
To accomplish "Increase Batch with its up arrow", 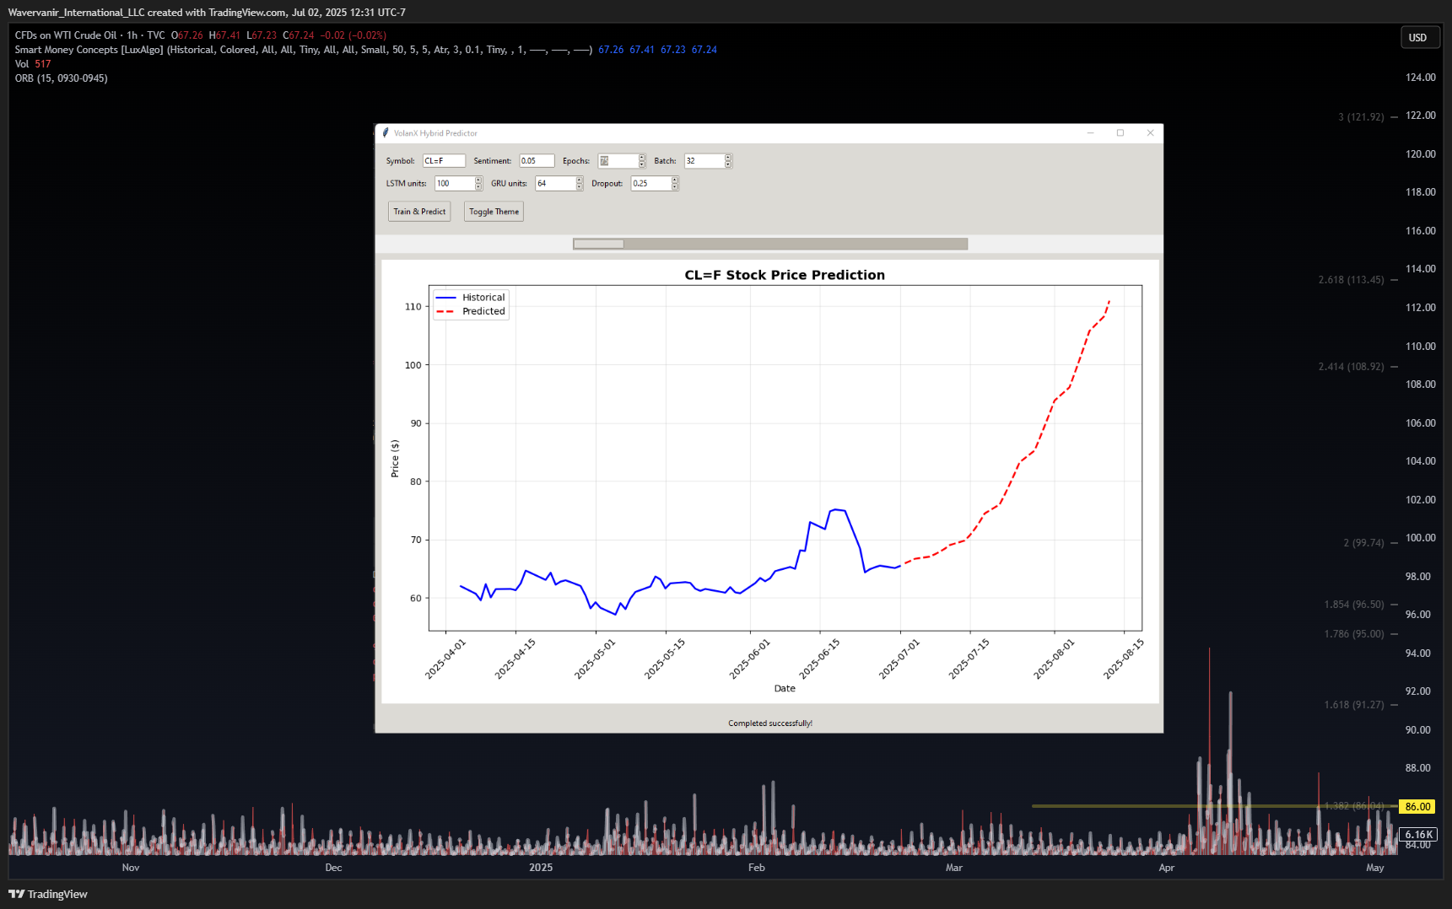I will pos(728,158).
